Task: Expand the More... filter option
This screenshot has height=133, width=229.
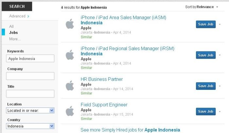Action: coord(15,39)
